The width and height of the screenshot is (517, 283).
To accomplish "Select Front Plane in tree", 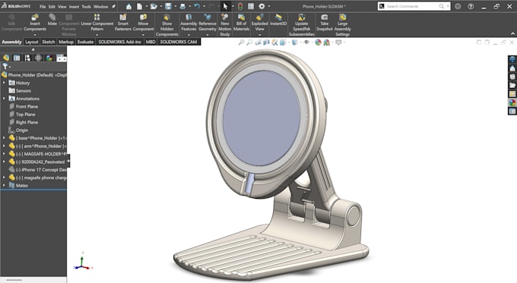I will click(x=27, y=107).
